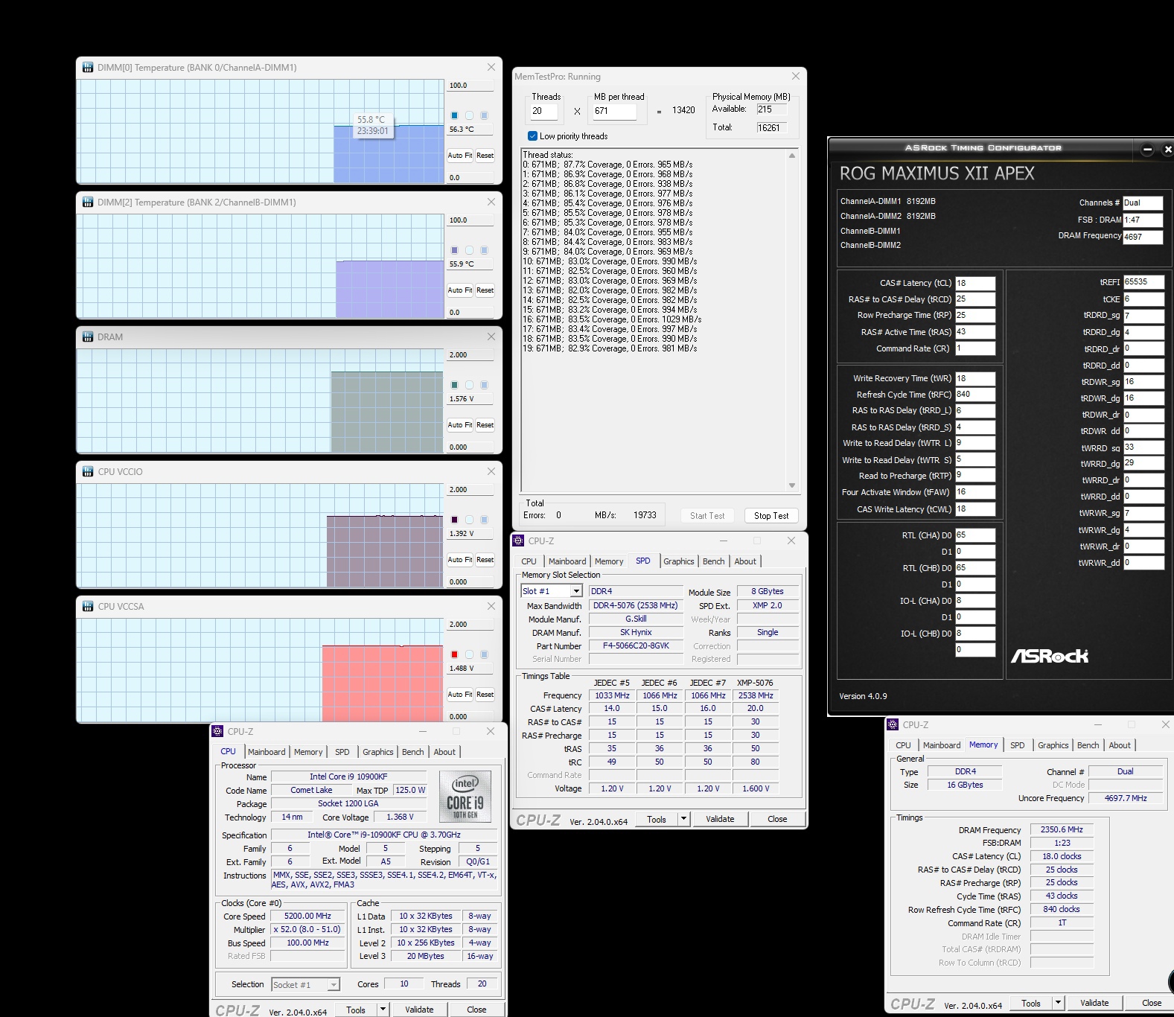Screen dimensions: 1174x1017
Task: Open the Tools dropdown arrow in CPU-Z SPD window
Action: [683, 819]
